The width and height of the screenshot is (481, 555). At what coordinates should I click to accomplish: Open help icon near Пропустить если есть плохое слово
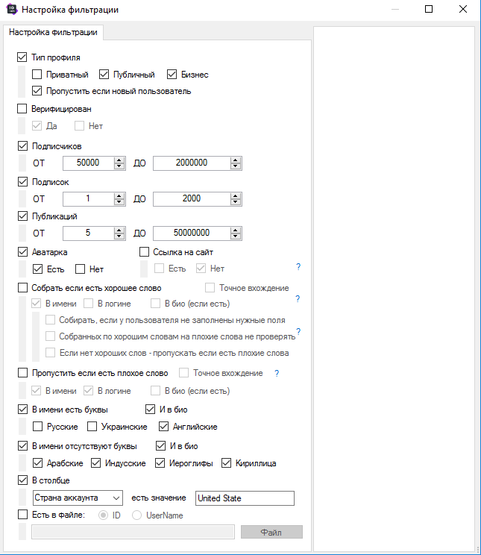click(277, 374)
